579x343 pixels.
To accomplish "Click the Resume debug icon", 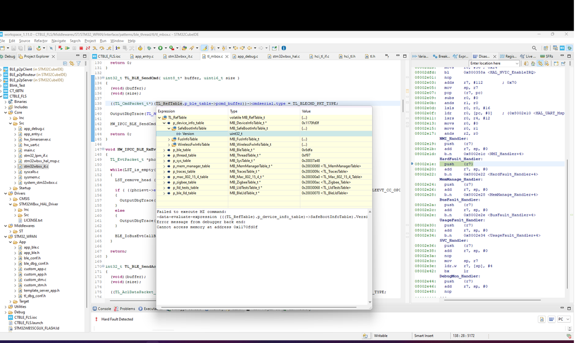I will [x=68, y=48].
